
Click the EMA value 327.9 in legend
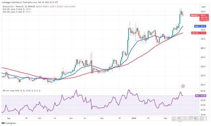28,9
